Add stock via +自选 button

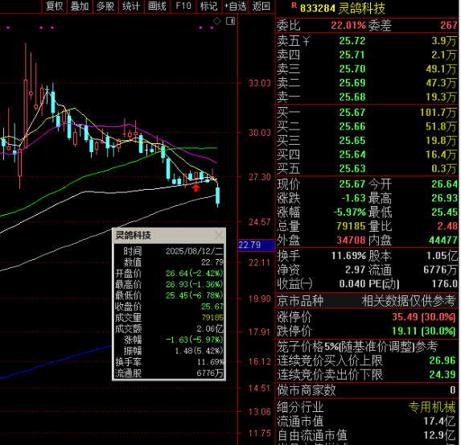235,6
